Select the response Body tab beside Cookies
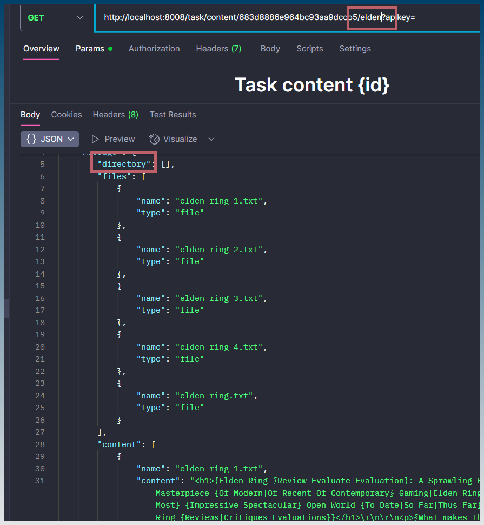Screen dimensions: 484x525 (x=30, y=115)
